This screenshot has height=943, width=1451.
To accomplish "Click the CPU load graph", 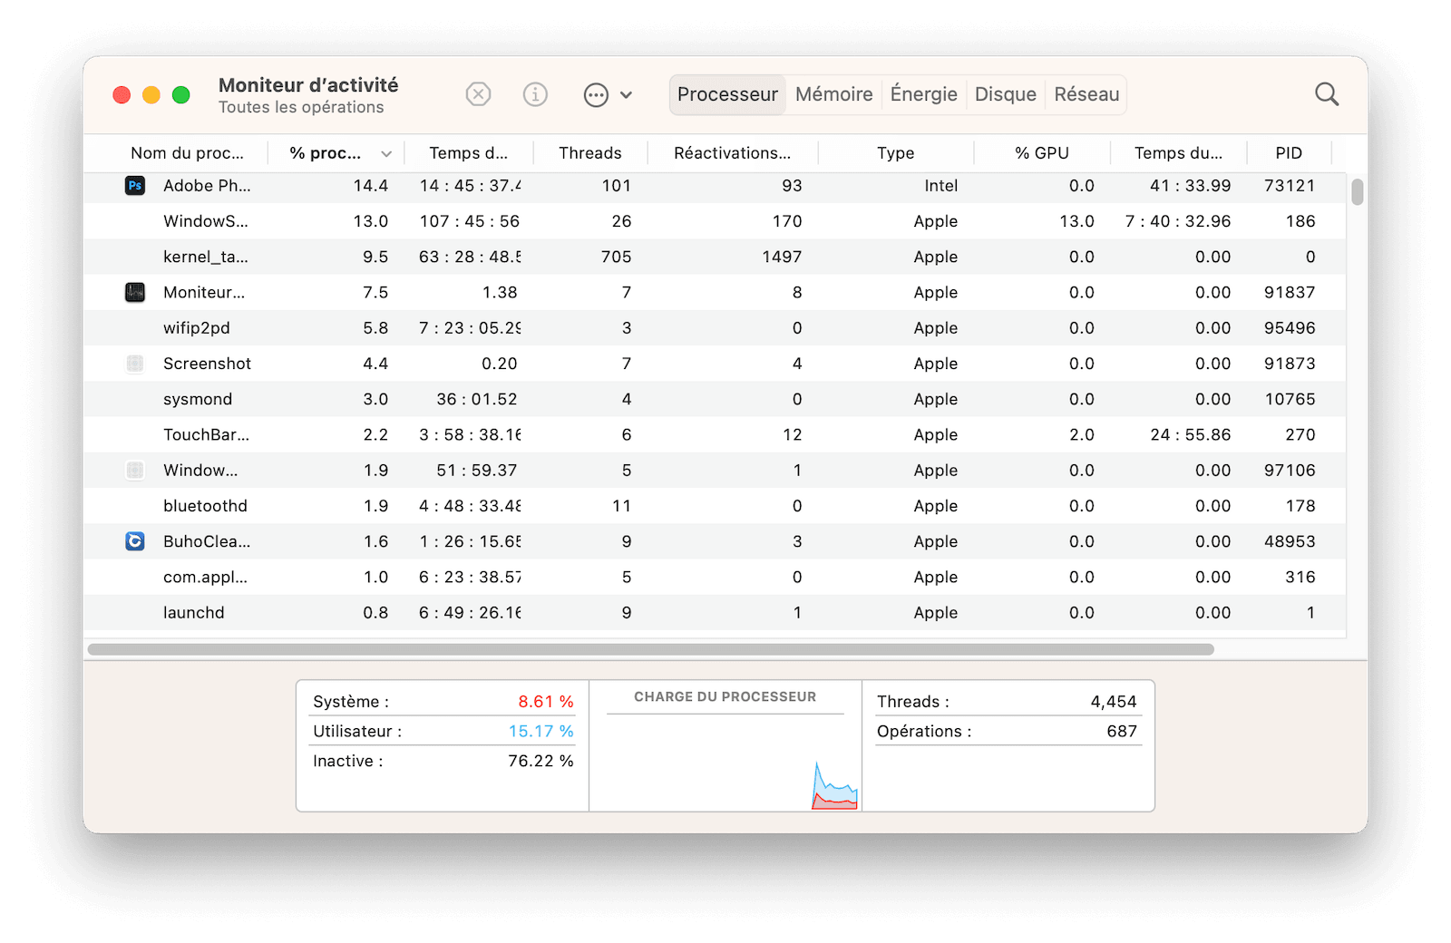I will click(725, 762).
